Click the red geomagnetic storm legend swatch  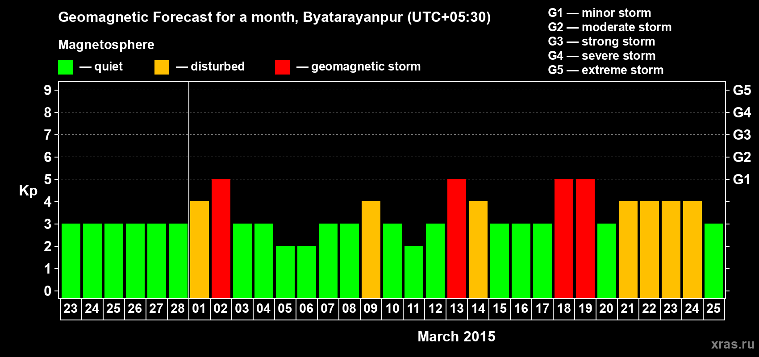coord(282,67)
